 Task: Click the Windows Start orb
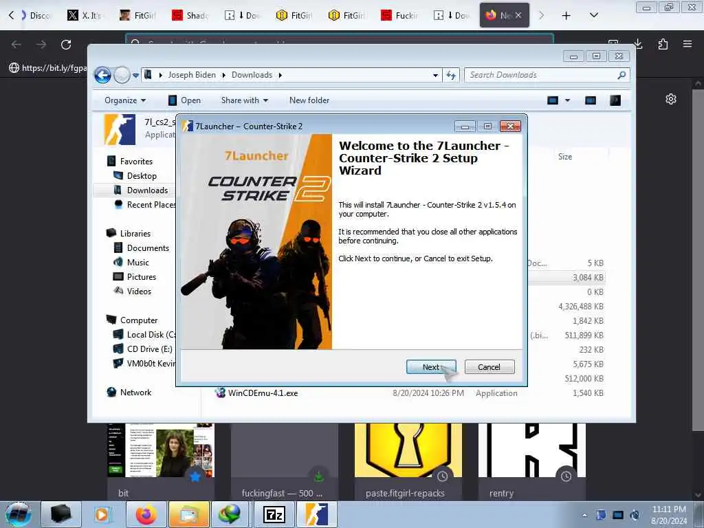18,514
